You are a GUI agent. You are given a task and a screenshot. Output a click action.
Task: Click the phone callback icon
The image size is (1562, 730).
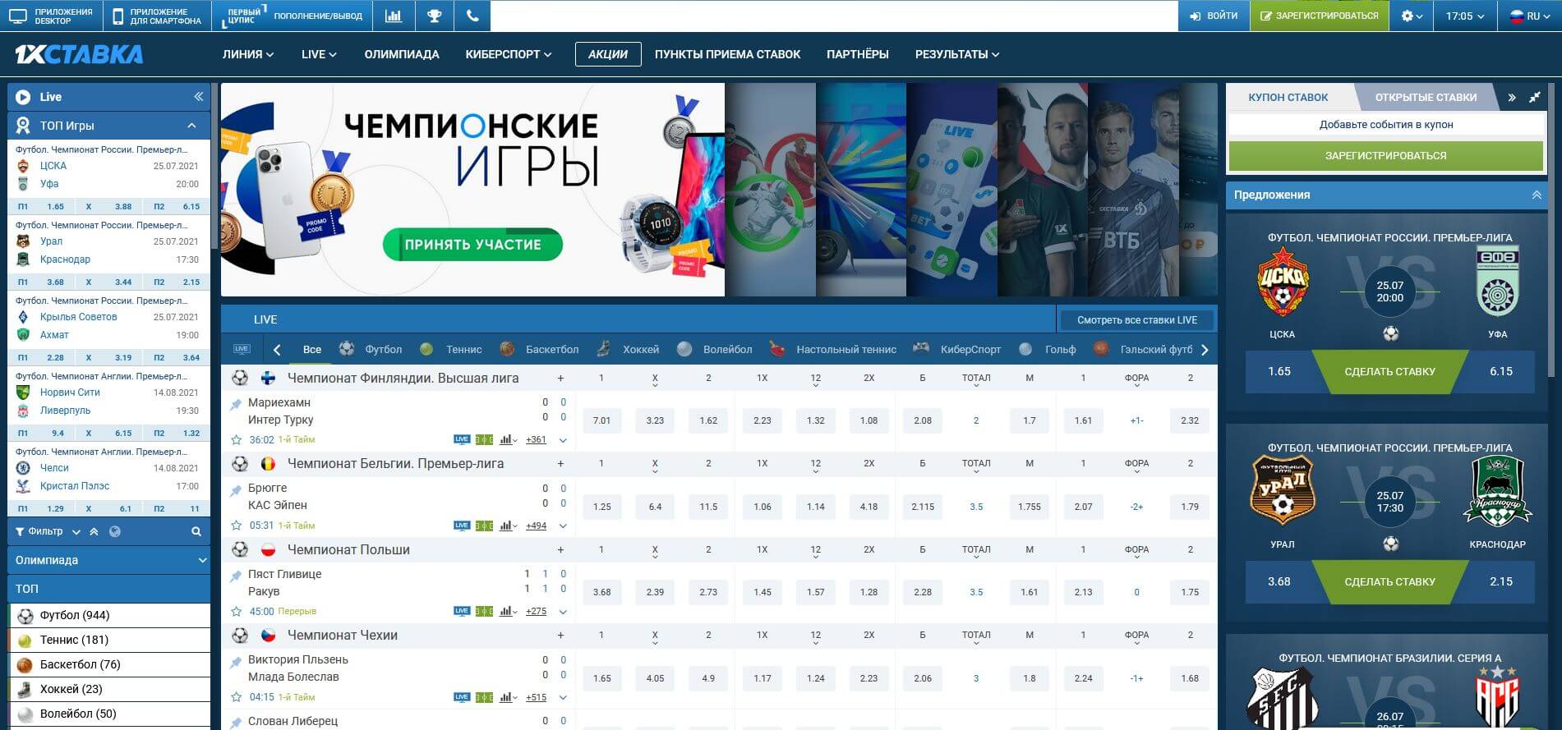point(472,16)
